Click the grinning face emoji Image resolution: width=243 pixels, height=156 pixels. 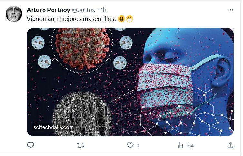(121, 19)
